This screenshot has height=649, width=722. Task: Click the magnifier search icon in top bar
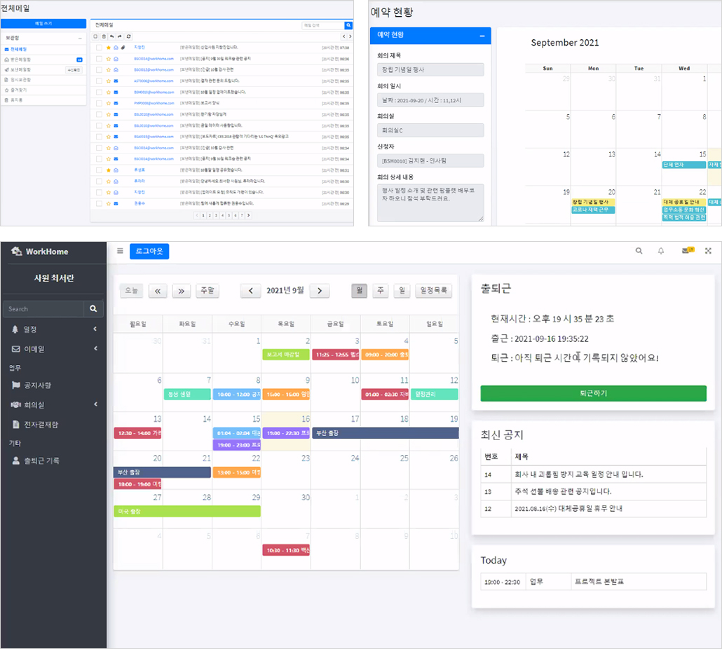pyautogui.click(x=639, y=251)
